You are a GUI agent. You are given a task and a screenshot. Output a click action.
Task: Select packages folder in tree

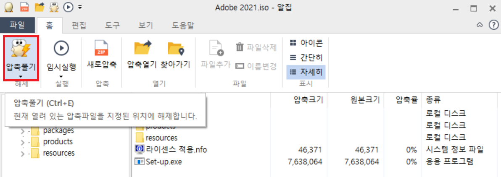tap(53, 130)
